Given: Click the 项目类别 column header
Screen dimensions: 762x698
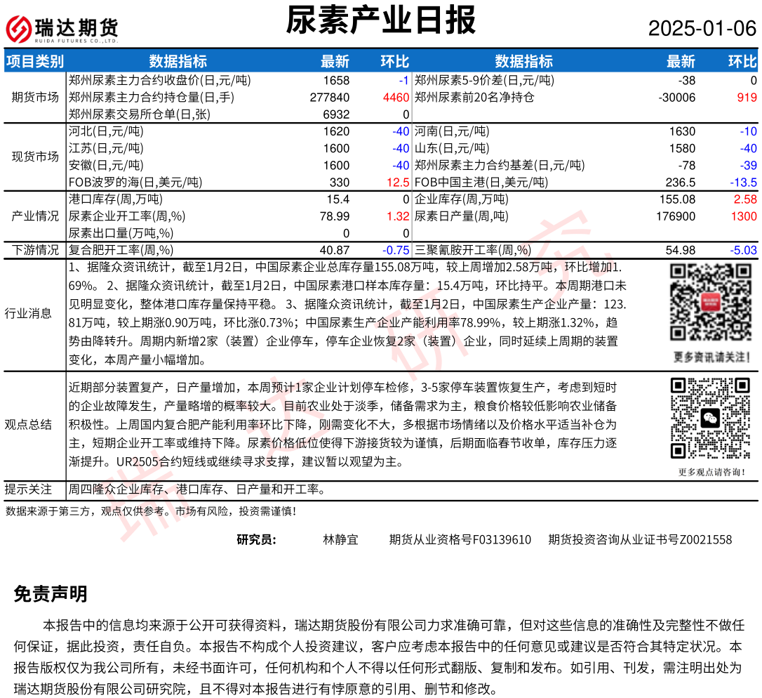Looking at the screenshot, I should pyautogui.click(x=34, y=61).
